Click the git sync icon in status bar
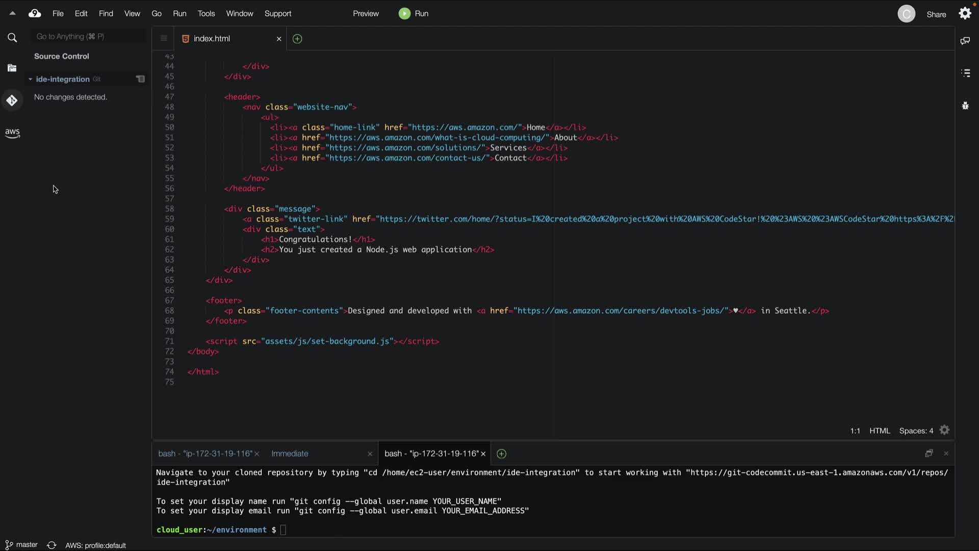The width and height of the screenshot is (979, 551). (x=51, y=545)
